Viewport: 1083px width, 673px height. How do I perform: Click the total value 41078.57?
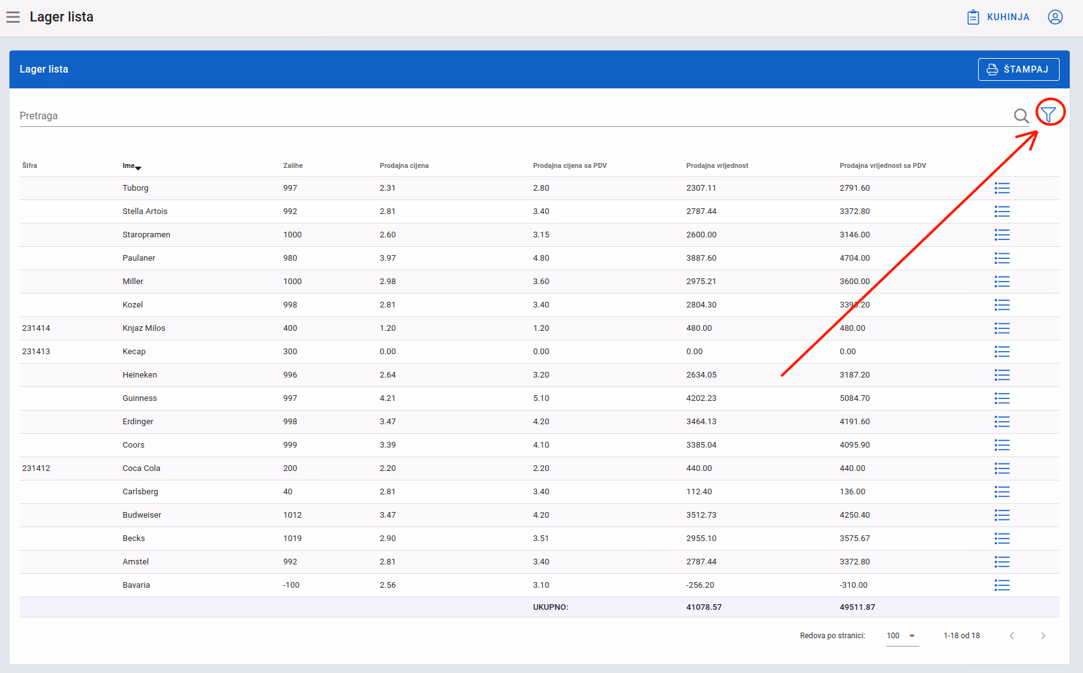click(x=704, y=607)
